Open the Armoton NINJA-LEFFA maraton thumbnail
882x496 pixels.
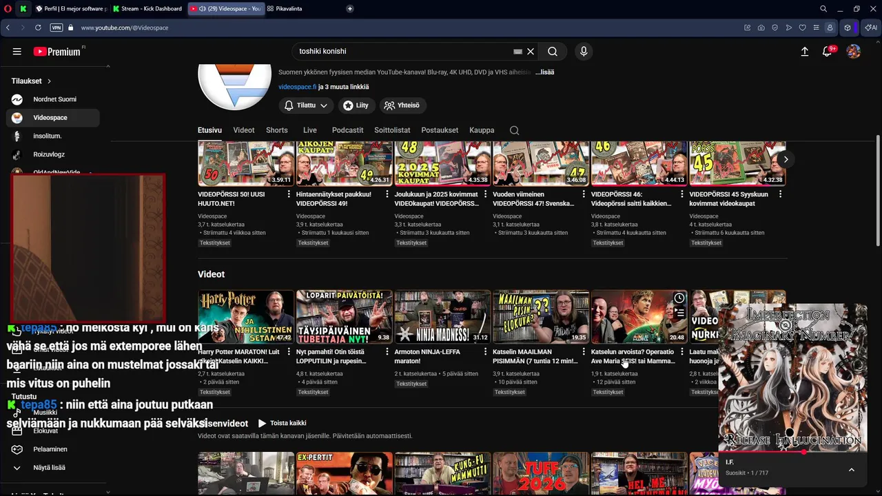442,317
